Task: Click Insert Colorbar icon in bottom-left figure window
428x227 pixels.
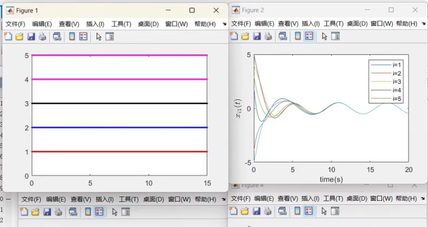Action: coord(88,212)
